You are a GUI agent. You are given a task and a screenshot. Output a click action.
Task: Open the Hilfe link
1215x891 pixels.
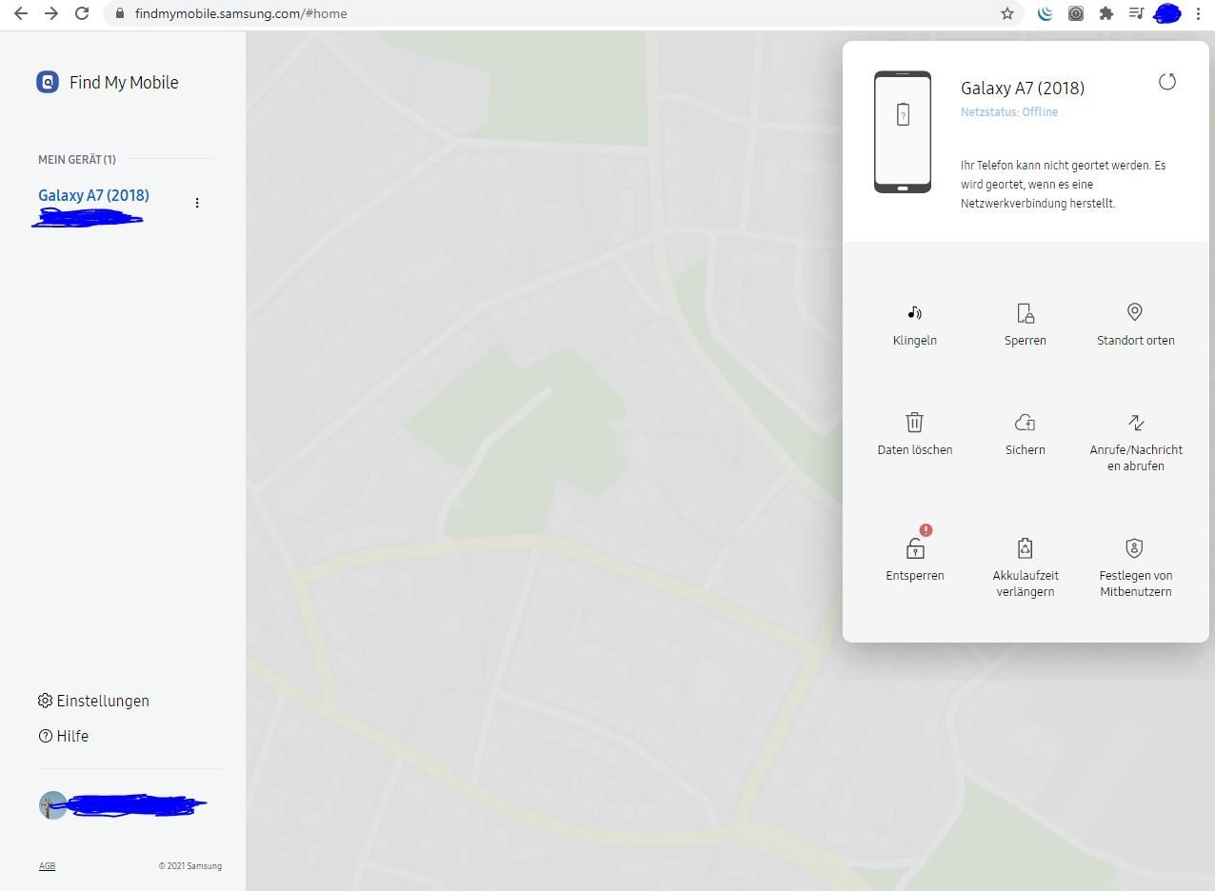[72, 736]
